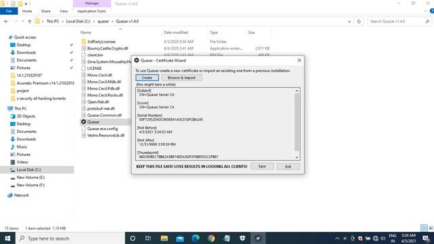Click Create to generate a new certificate

tap(147, 78)
